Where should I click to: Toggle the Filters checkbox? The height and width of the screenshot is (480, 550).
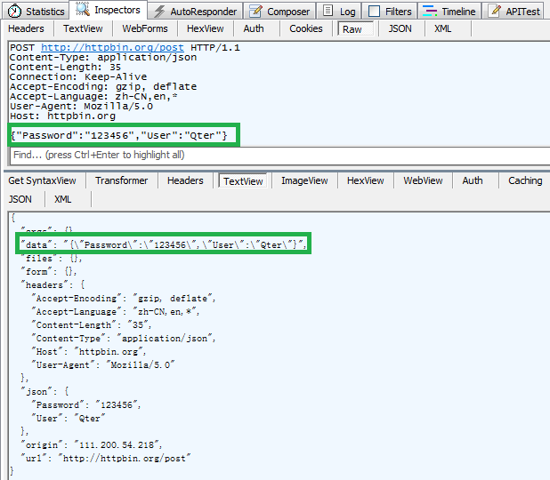pyautogui.click(x=374, y=12)
